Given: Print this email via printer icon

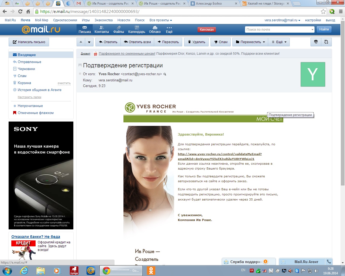Looking at the screenshot, I should 316,42.
